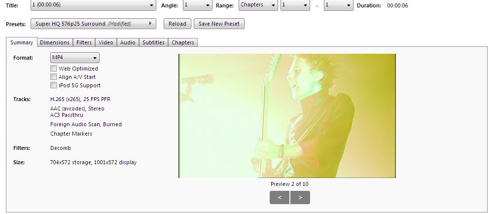
Task: Open the end chapter dropdown
Action: 339,5
